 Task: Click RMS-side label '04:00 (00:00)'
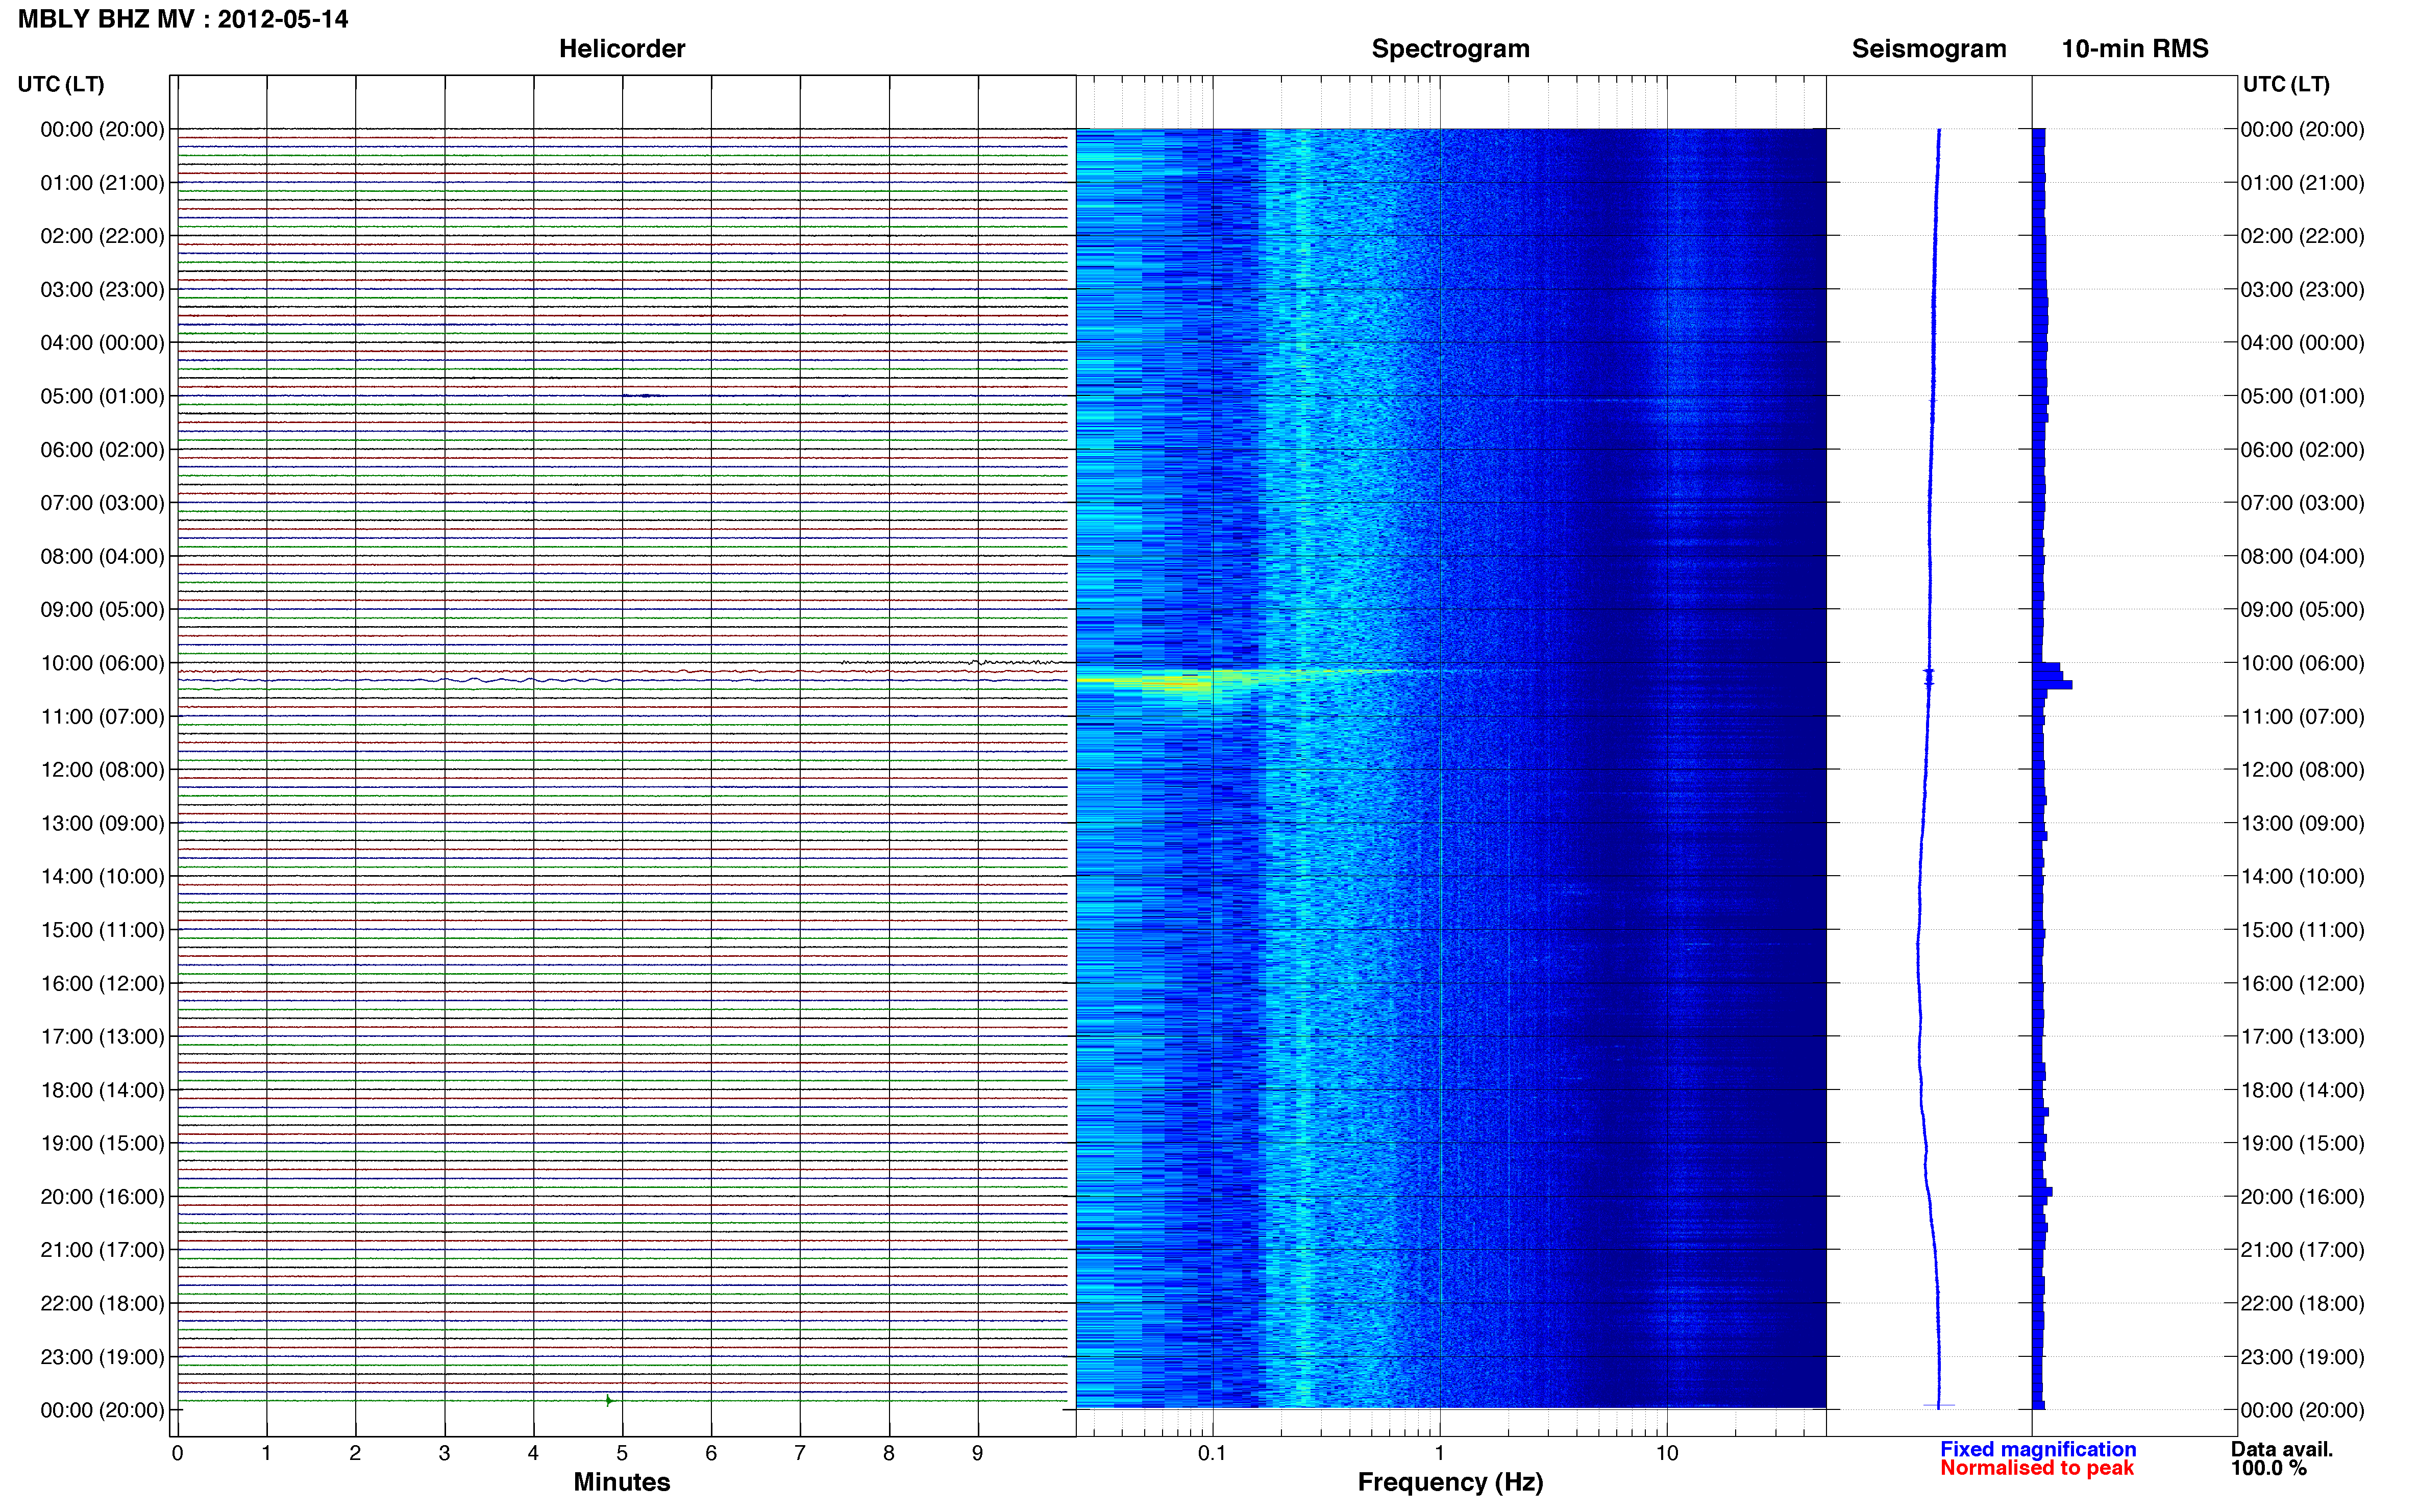(2303, 343)
